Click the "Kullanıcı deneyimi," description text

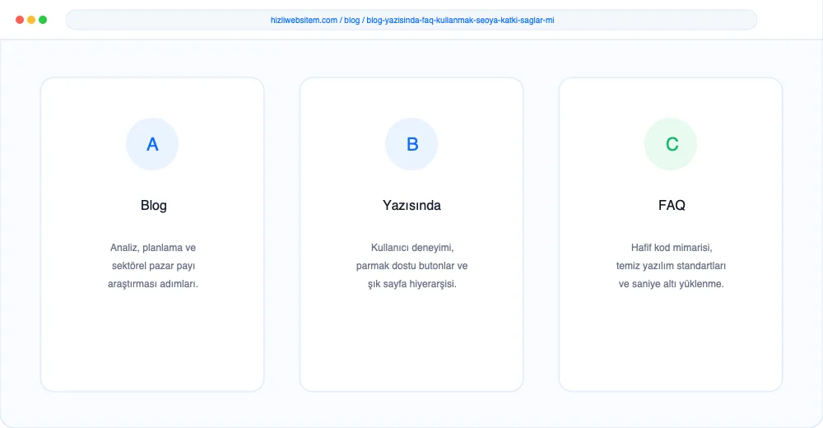pos(412,248)
